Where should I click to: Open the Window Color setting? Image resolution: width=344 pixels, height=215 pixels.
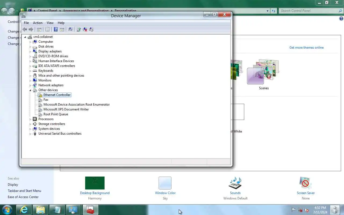coord(165,193)
